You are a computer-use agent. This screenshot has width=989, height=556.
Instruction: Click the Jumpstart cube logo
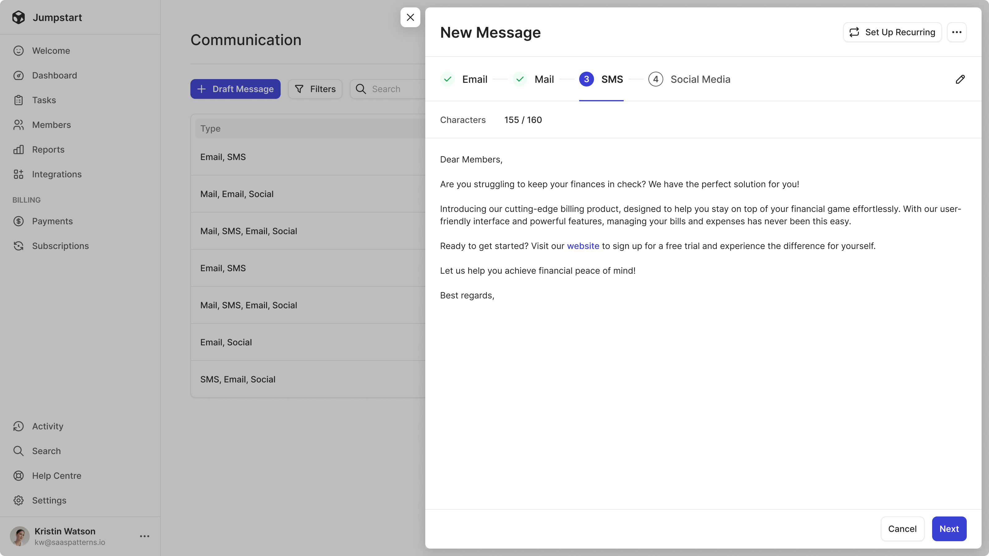(19, 17)
